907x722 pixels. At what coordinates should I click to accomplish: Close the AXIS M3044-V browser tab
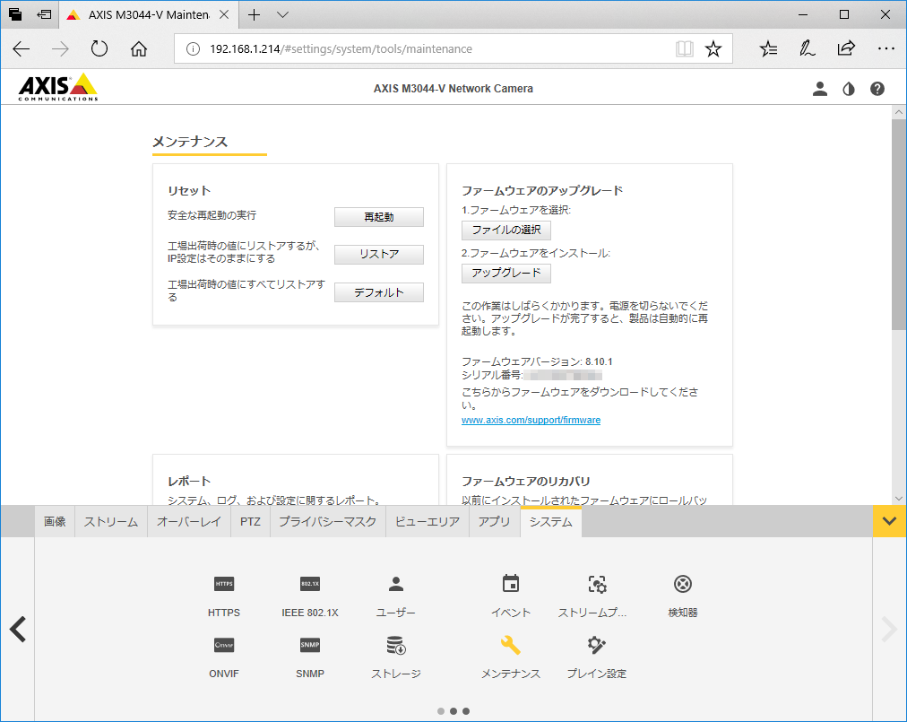(x=224, y=15)
